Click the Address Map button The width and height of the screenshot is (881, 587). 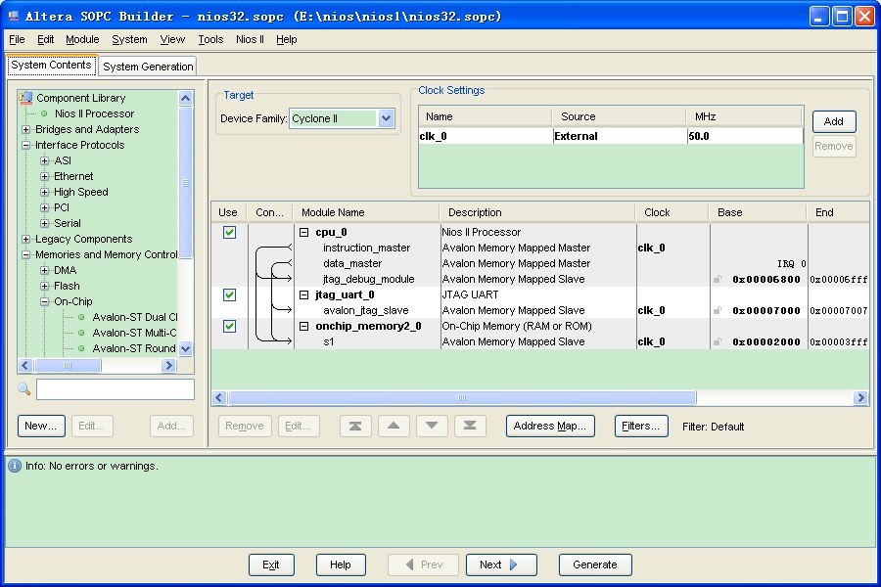tap(550, 426)
